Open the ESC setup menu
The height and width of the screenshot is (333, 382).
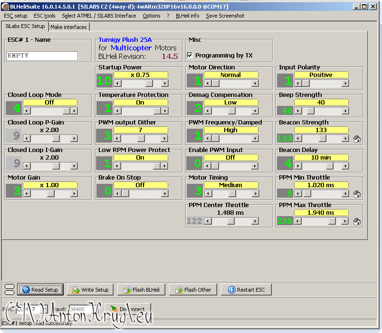16,16
